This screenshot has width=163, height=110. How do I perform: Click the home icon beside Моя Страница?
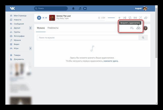pos(11,16)
